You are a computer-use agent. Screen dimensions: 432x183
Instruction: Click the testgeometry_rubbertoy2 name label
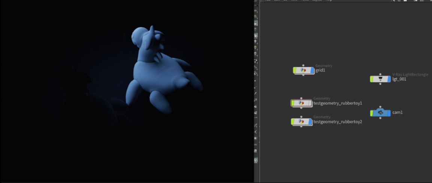pyautogui.click(x=338, y=122)
